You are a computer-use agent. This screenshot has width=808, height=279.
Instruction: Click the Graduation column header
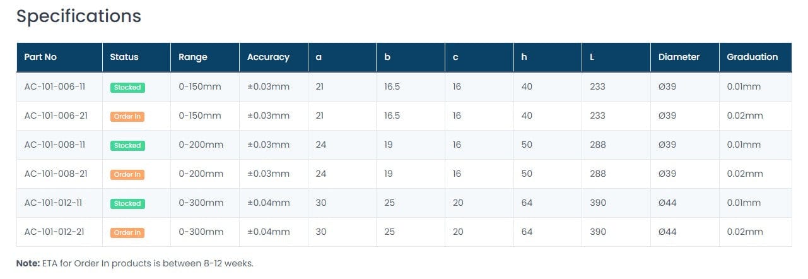click(x=752, y=57)
